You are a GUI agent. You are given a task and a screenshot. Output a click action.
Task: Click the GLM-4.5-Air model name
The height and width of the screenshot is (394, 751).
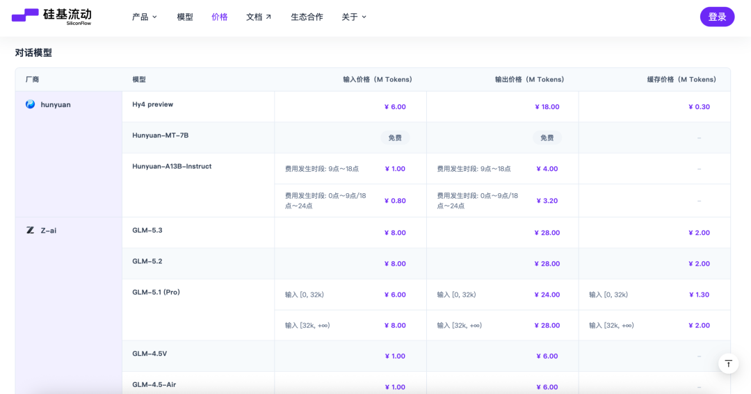pos(154,384)
